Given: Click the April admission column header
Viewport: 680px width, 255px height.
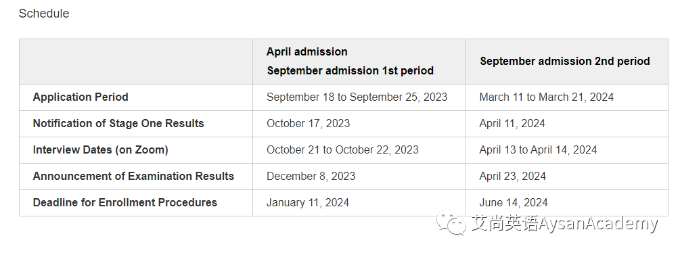Looking at the screenshot, I should pyautogui.click(x=307, y=51).
